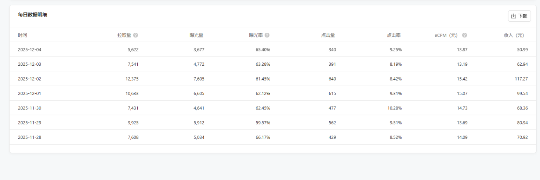This screenshot has height=180, width=540.
Task: Click the 340 clicks cell
Action: (x=332, y=50)
